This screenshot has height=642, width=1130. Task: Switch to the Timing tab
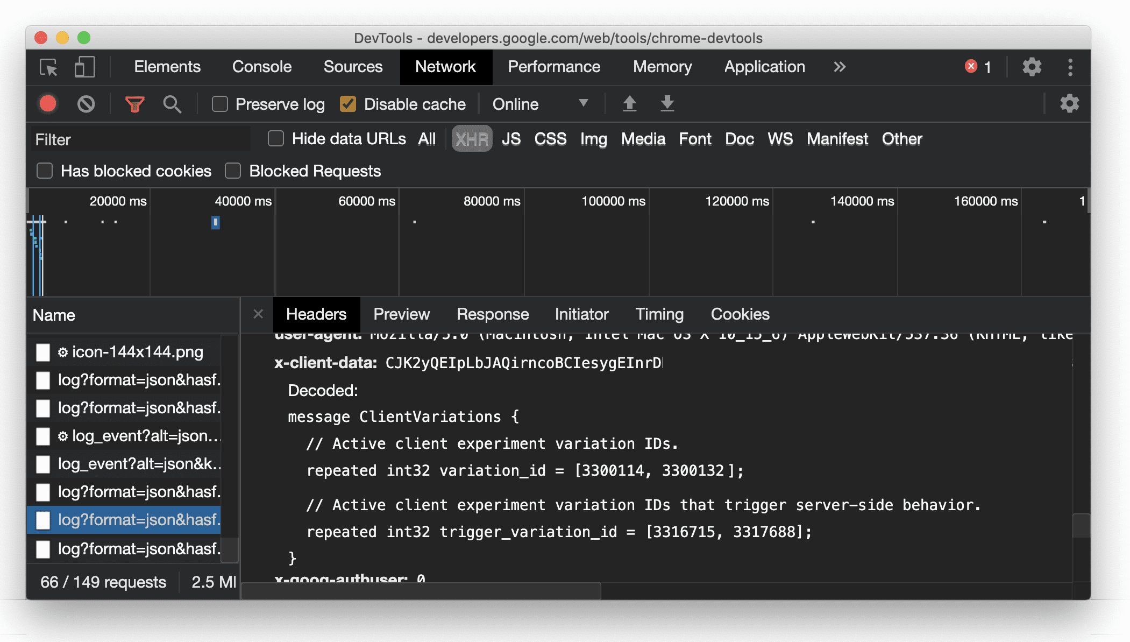(659, 314)
